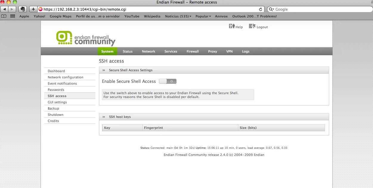
Task: Open Credits in sidebar
Action: [x=70, y=121]
